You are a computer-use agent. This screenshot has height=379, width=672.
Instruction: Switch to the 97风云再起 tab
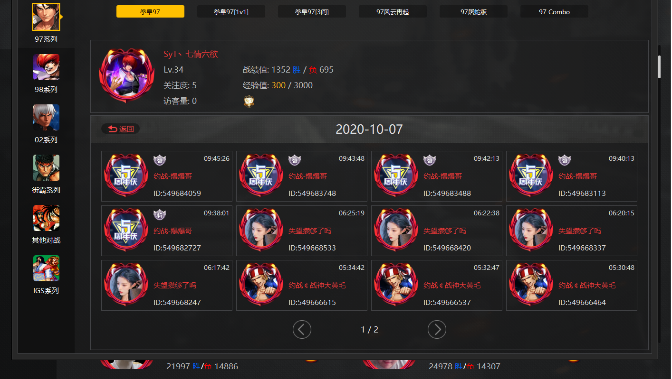(x=393, y=12)
